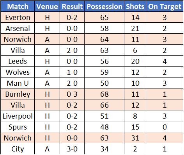Select the Man U match cell
The height and width of the screenshot is (155, 184).
pyautogui.click(x=18, y=83)
